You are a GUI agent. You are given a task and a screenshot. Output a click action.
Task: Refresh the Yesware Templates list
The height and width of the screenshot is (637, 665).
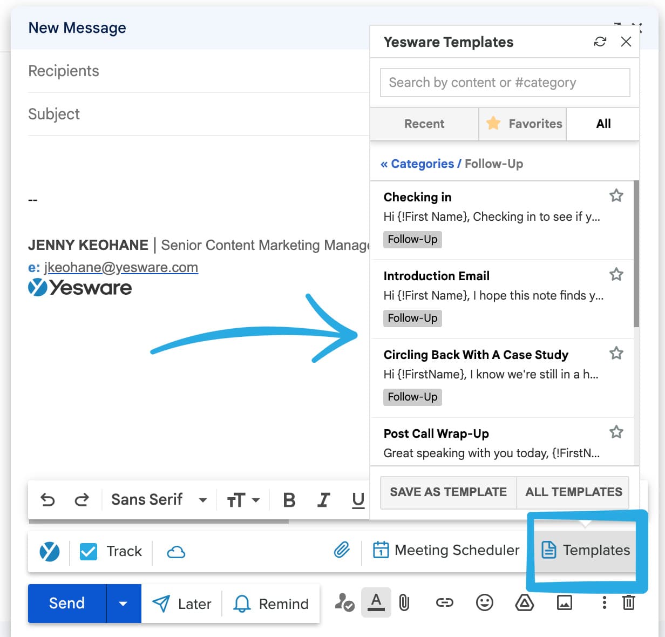coord(600,42)
